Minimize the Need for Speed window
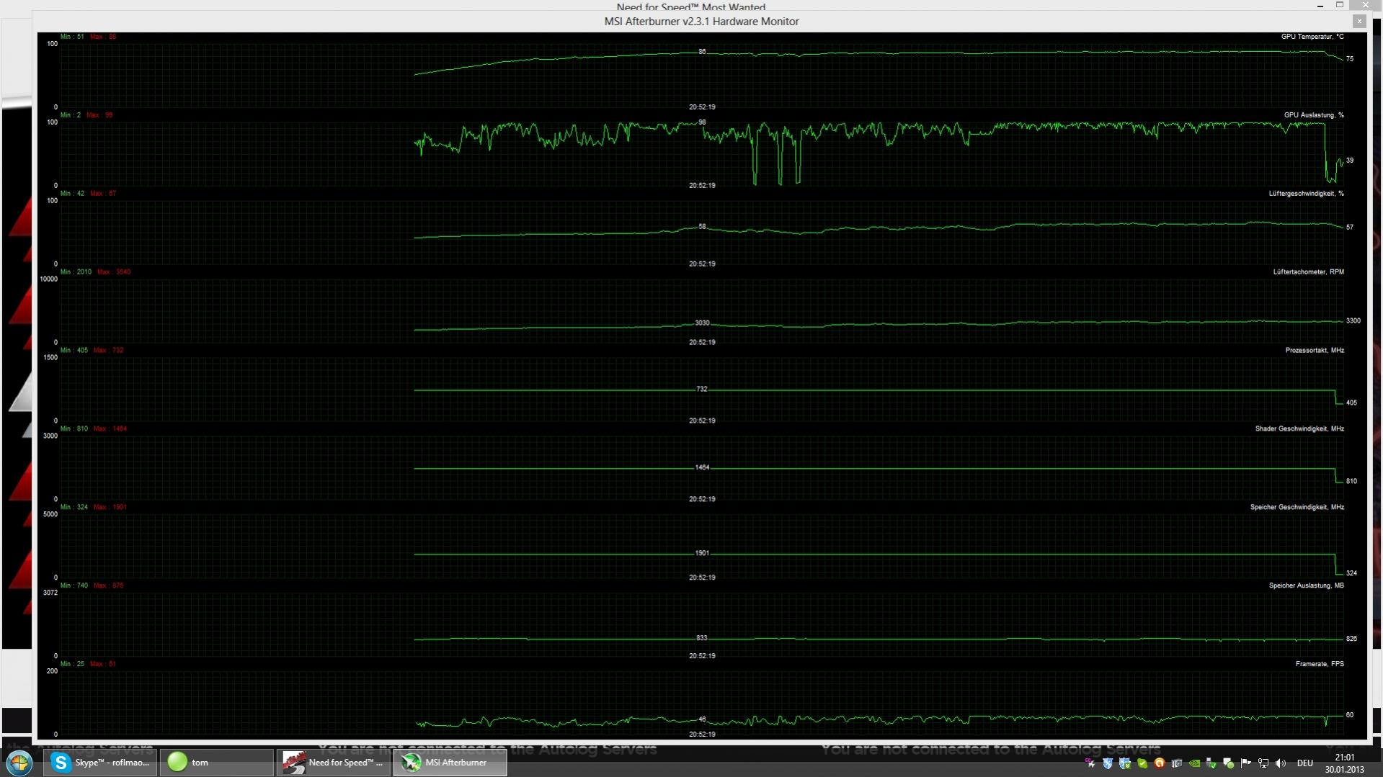Screen dimensions: 1383x777 pos(1320,6)
